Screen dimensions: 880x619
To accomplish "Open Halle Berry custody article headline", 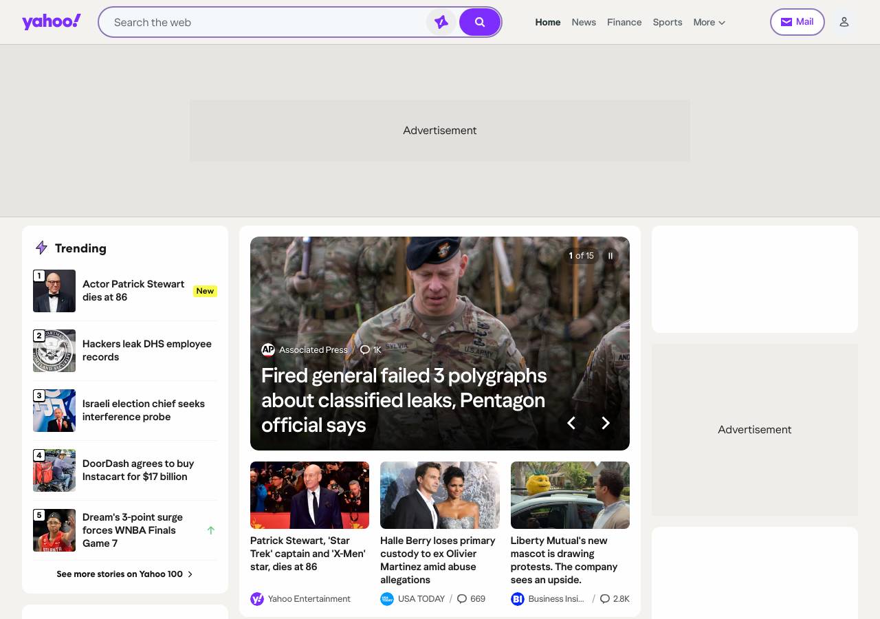I will [438, 560].
